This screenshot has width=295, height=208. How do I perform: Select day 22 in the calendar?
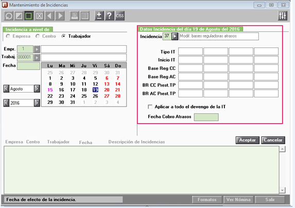coord(50,96)
